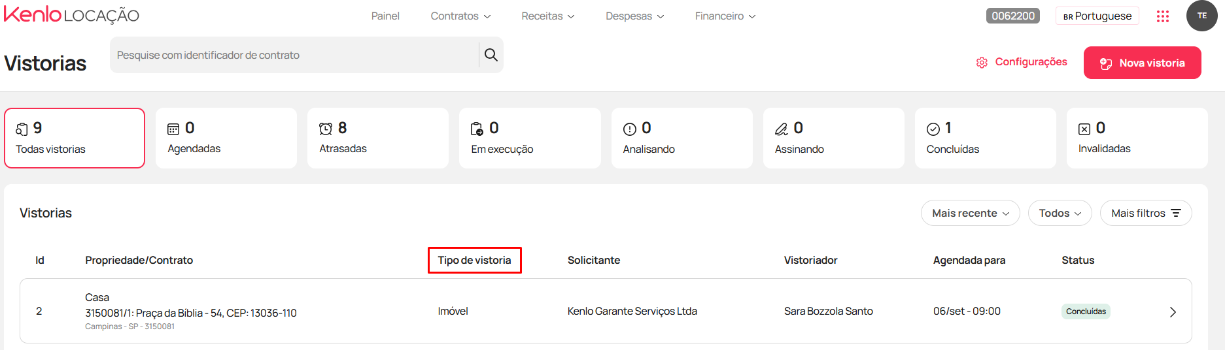The height and width of the screenshot is (350, 1225).
Task: Select the Invalidadas filter card
Action: click(1137, 138)
